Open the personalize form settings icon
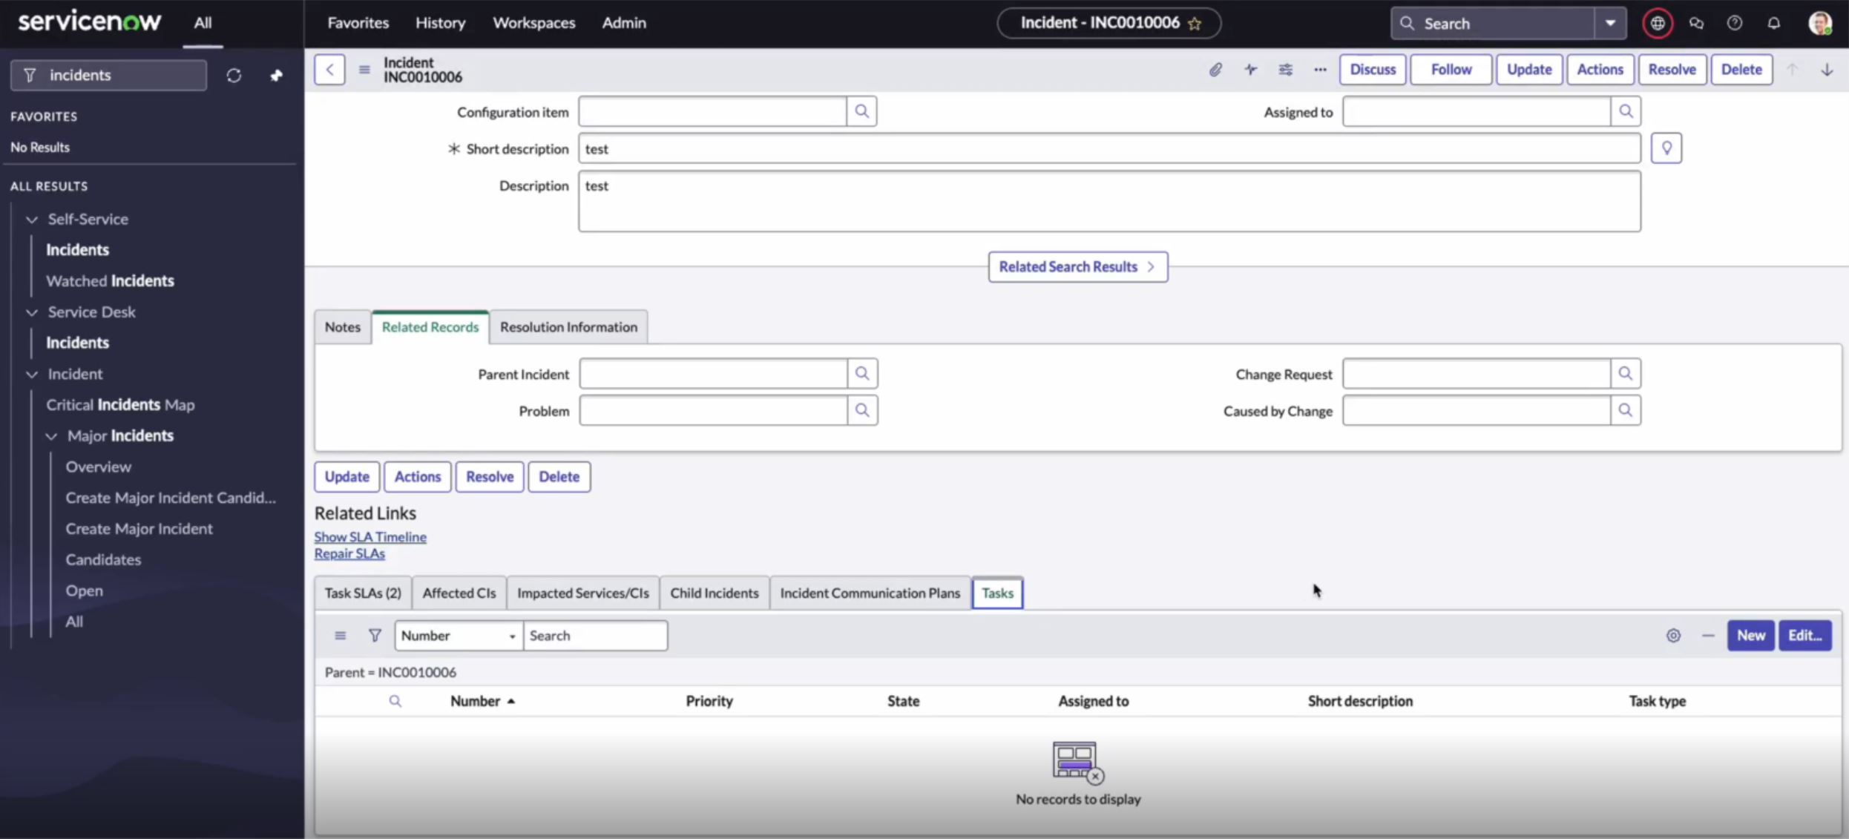This screenshot has width=1849, height=839. (1286, 70)
